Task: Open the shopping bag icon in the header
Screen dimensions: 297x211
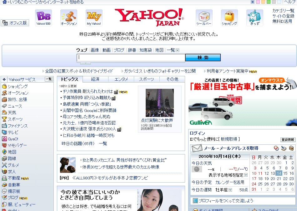Action: tap(229, 18)
